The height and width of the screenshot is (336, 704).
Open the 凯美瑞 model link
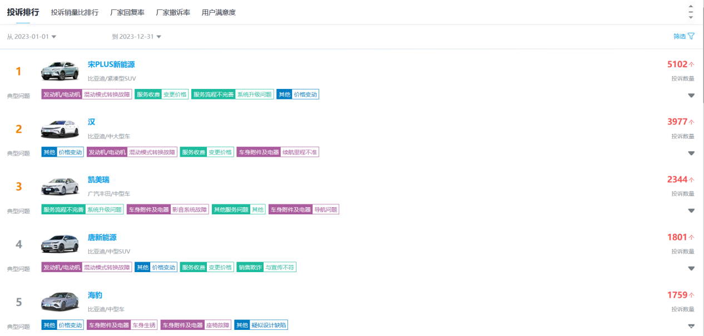point(99,180)
